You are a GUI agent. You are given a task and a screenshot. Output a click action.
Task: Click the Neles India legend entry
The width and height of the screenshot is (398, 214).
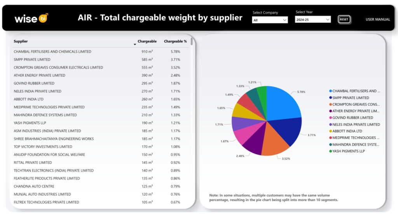[356, 125]
